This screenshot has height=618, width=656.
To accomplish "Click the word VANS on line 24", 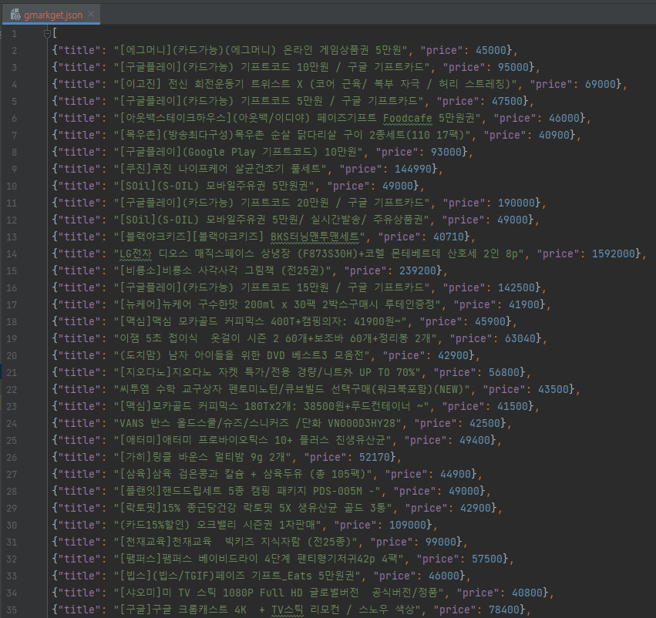I will (132, 424).
